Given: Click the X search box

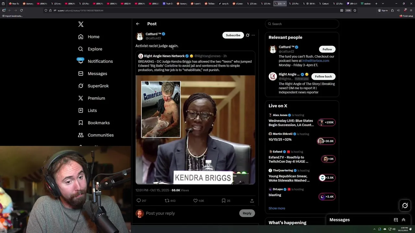Looking at the screenshot, I should click(302, 24).
